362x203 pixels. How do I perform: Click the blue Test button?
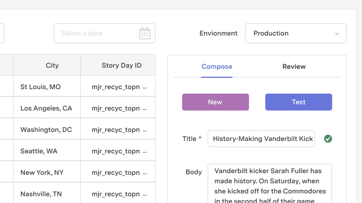click(299, 102)
